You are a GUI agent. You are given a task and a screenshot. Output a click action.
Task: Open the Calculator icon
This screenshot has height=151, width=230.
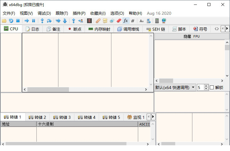click(157, 21)
